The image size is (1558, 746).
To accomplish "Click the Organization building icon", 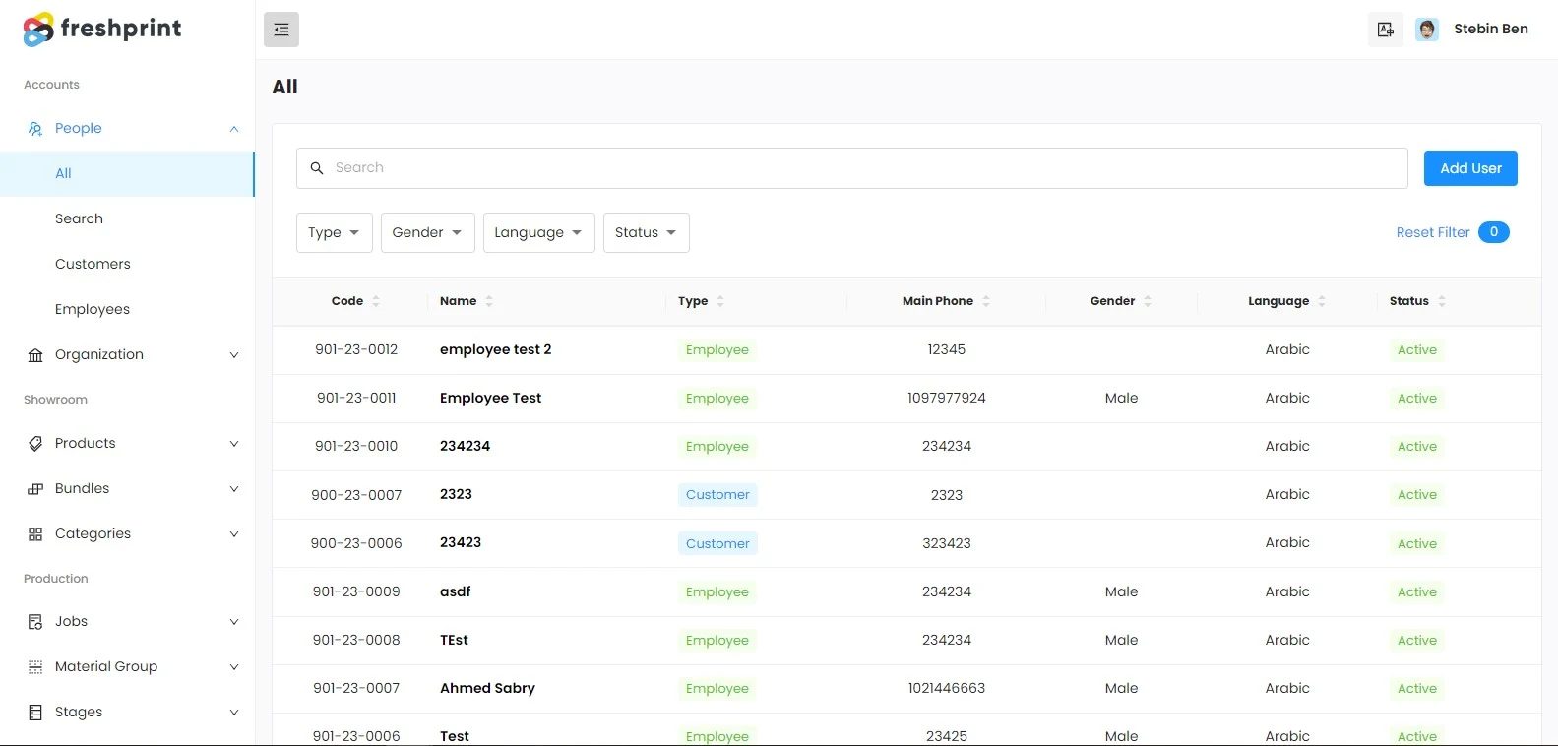I will (35, 355).
